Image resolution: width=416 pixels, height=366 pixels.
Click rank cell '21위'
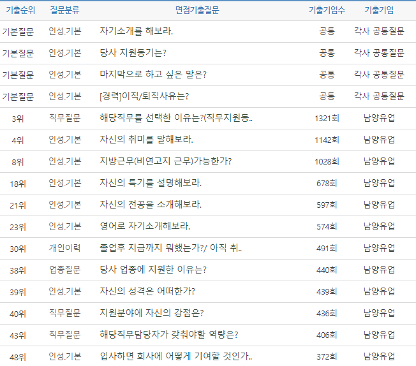pyautogui.click(x=18, y=205)
